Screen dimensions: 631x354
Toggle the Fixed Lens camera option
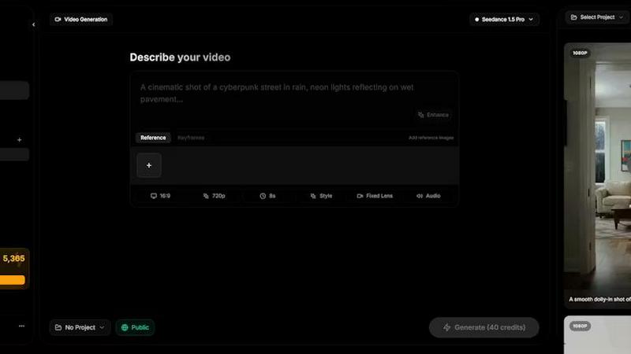(x=375, y=196)
